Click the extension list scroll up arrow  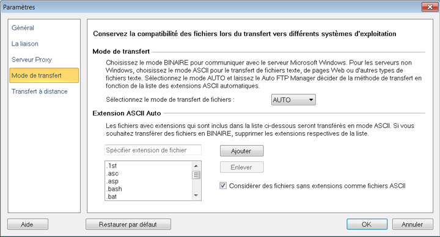(x=196, y=166)
